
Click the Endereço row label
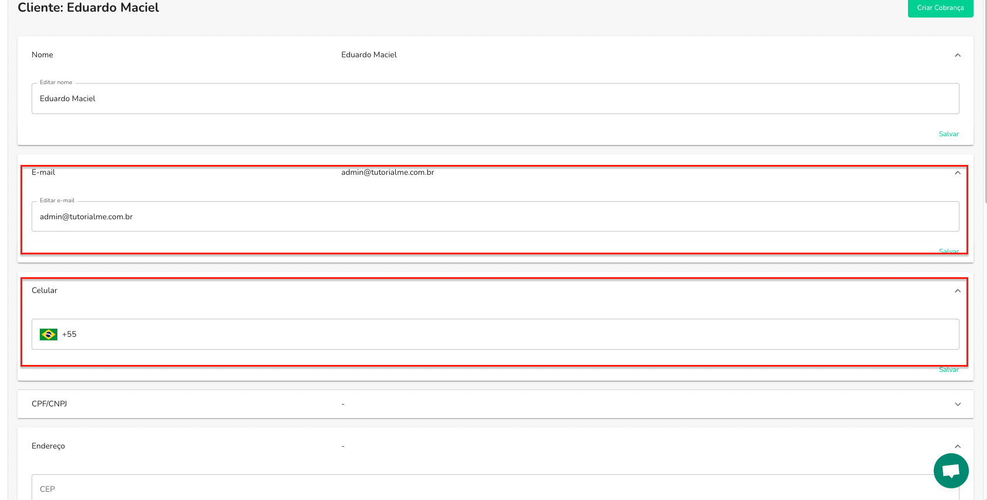pos(48,446)
